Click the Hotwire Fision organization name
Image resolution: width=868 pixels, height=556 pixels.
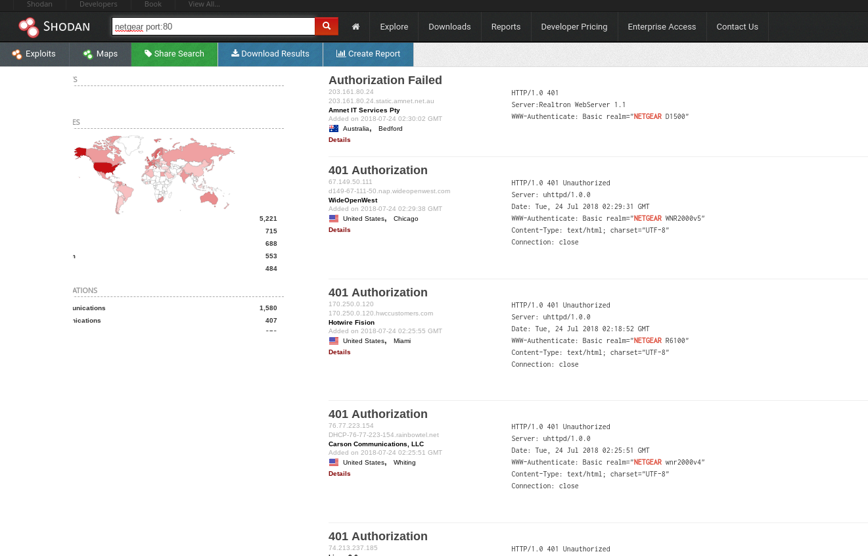coord(352,323)
